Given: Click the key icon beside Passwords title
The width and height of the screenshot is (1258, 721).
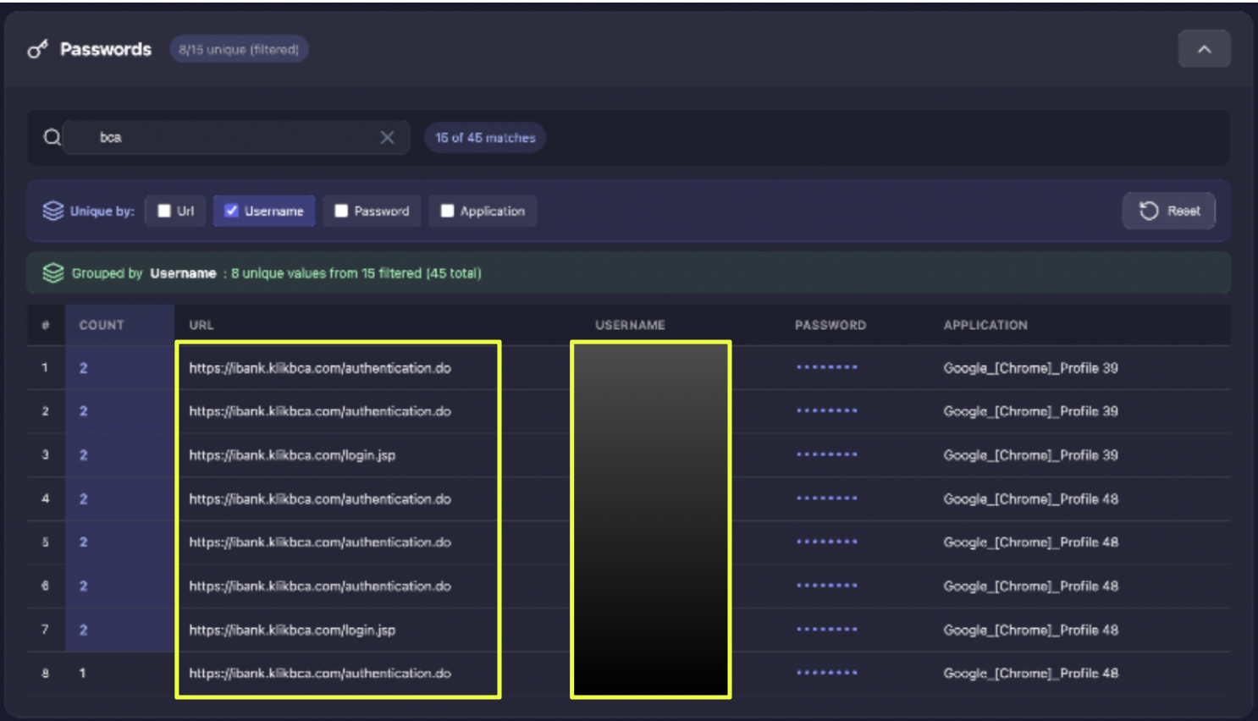Looking at the screenshot, I should [37, 50].
